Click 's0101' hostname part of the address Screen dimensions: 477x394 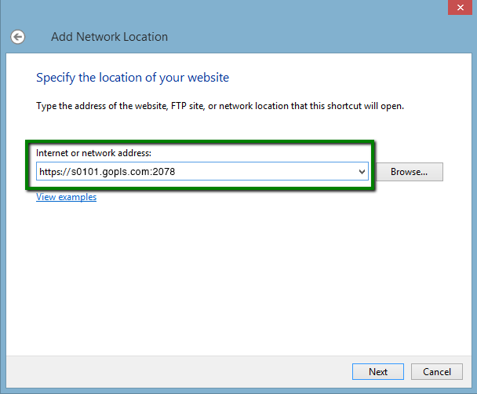pos(89,172)
